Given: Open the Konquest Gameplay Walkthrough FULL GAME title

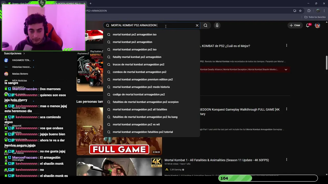Looking at the screenshot, I should point(240,112).
